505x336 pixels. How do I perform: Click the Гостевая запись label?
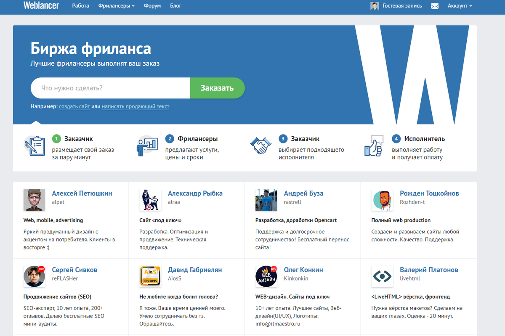[402, 6]
